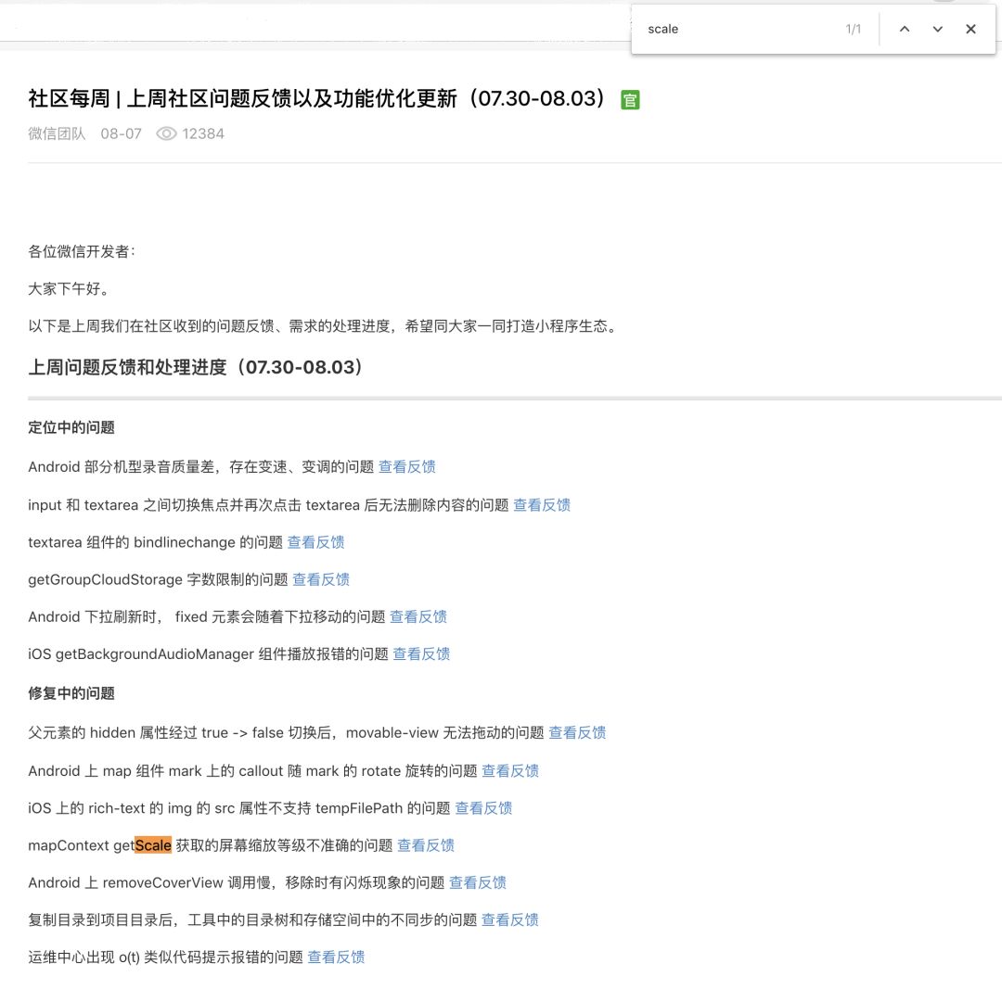Click the view count 12384

pos(203,133)
